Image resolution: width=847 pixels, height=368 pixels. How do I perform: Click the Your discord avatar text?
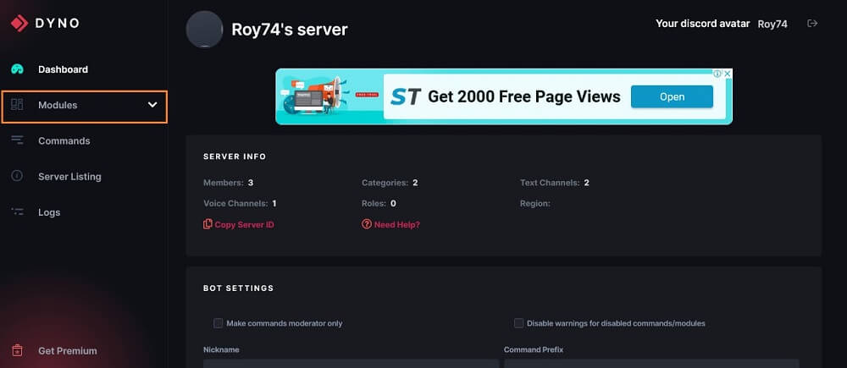click(703, 24)
